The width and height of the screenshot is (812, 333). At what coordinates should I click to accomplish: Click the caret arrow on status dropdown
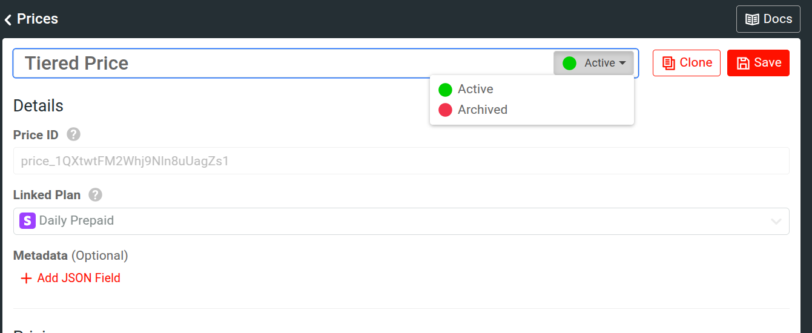(622, 63)
